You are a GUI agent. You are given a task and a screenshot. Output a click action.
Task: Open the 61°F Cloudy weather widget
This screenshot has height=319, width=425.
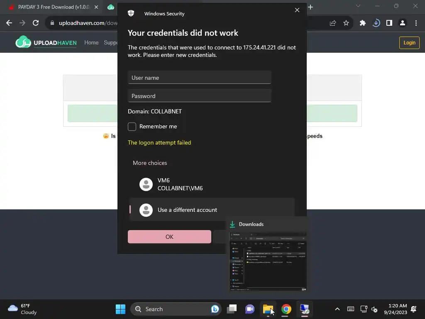22,309
